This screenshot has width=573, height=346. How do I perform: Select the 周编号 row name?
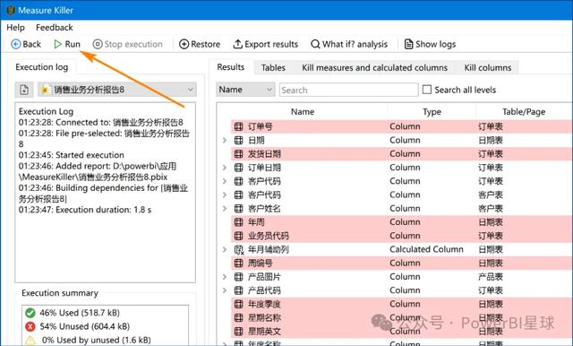261,263
